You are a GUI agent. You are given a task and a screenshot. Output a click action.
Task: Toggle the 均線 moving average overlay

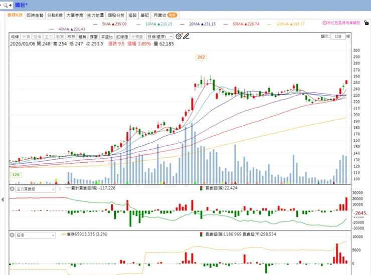pyautogui.click(x=15, y=37)
